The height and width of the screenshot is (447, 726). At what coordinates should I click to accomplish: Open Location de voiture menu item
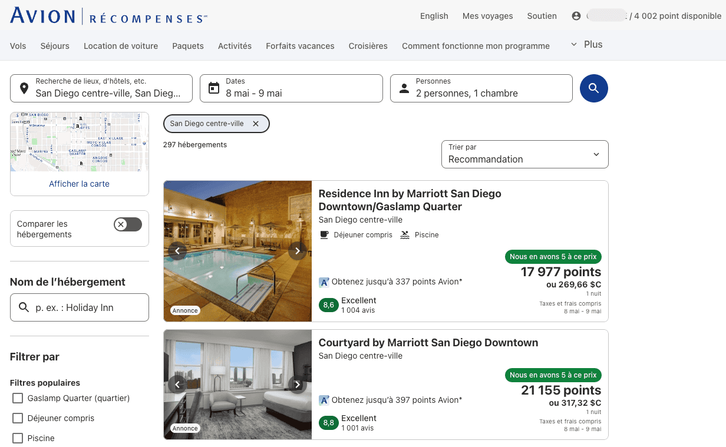121,46
